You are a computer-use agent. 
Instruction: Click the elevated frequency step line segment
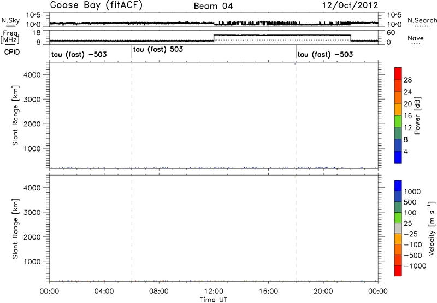pos(282,35)
